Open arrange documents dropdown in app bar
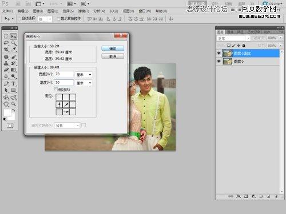This screenshot has height=214, width=286. pos(71,3)
